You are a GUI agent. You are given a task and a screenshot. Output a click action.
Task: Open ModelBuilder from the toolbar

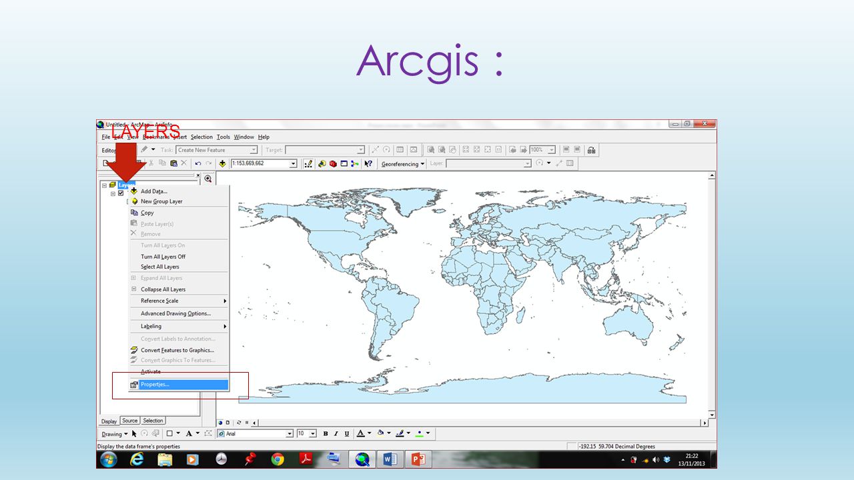click(x=355, y=163)
